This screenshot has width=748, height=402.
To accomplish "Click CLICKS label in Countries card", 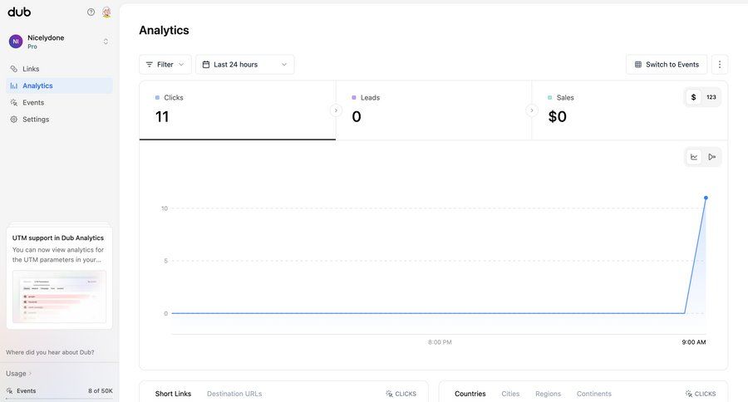I will [701, 394].
